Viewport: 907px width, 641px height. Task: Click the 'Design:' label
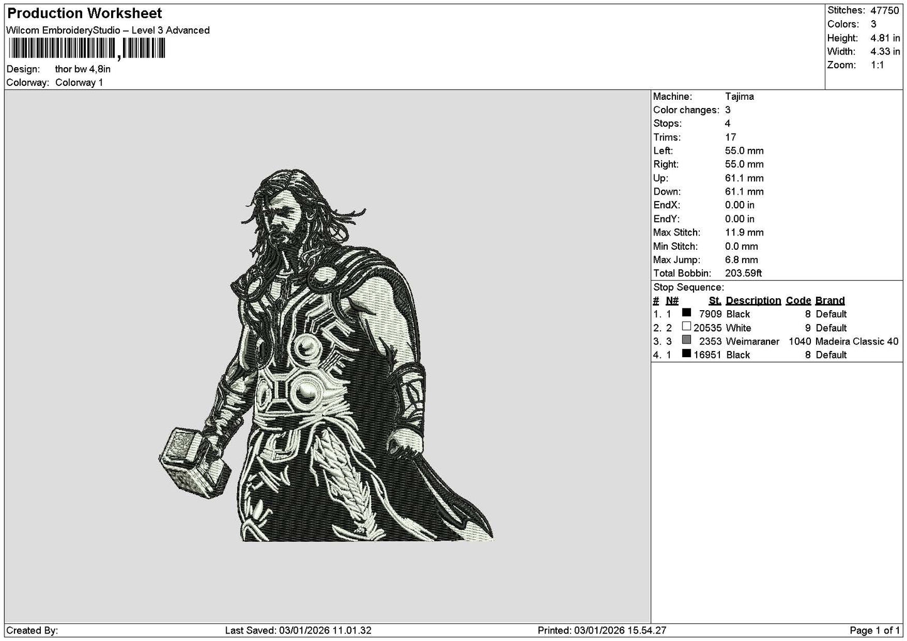point(23,69)
